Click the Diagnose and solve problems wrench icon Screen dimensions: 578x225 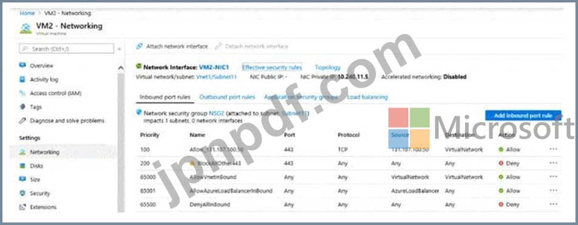pyautogui.click(x=23, y=121)
